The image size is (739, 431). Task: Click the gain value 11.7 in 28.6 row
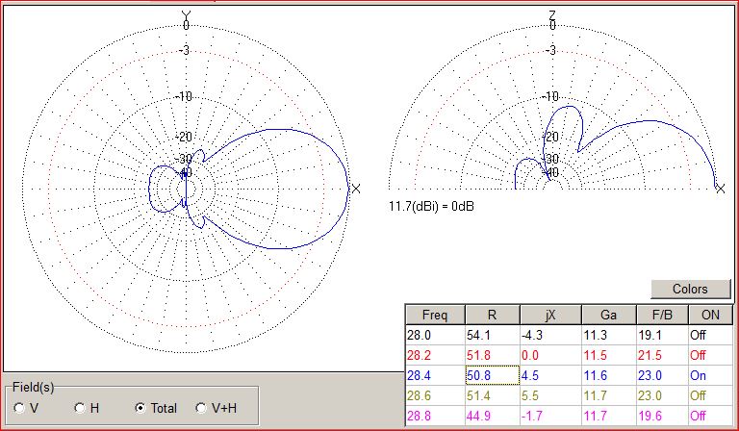(x=608, y=395)
